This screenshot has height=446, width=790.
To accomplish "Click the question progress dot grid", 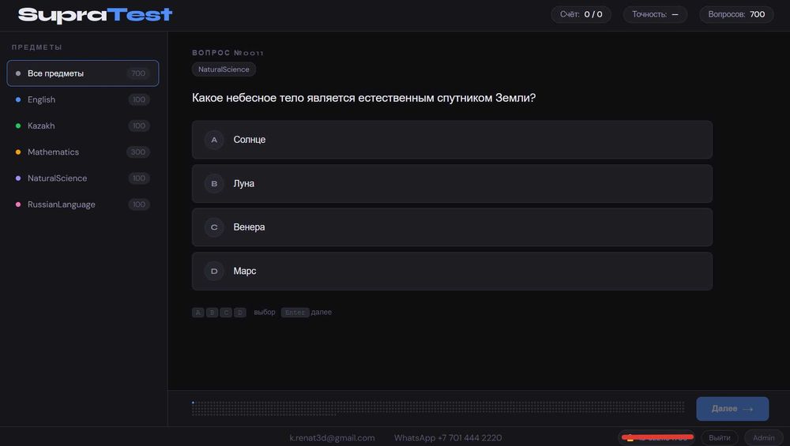I will (x=438, y=408).
